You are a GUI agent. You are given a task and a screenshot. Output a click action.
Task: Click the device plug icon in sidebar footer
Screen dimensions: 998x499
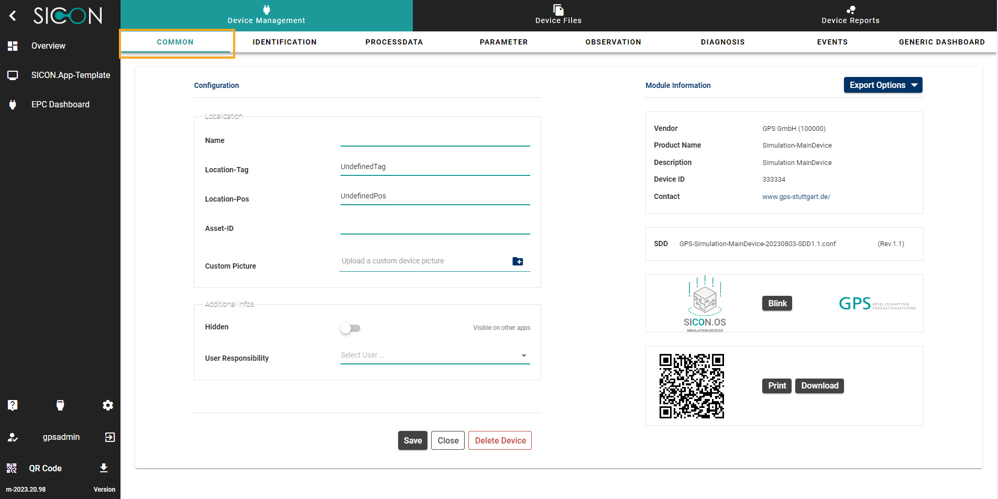click(x=60, y=405)
